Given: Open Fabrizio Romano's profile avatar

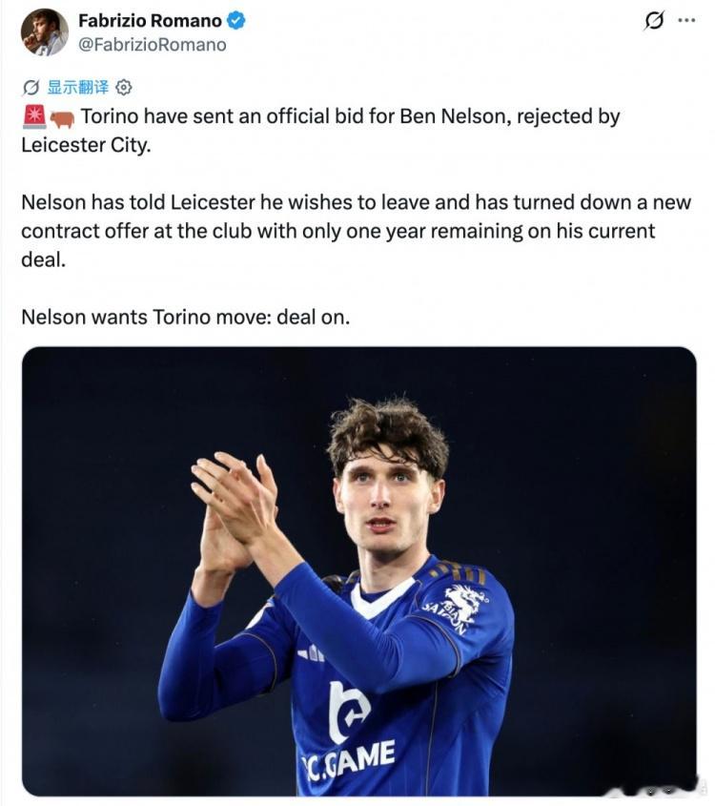Looking at the screenshot, I should click(x=45, y=31).
